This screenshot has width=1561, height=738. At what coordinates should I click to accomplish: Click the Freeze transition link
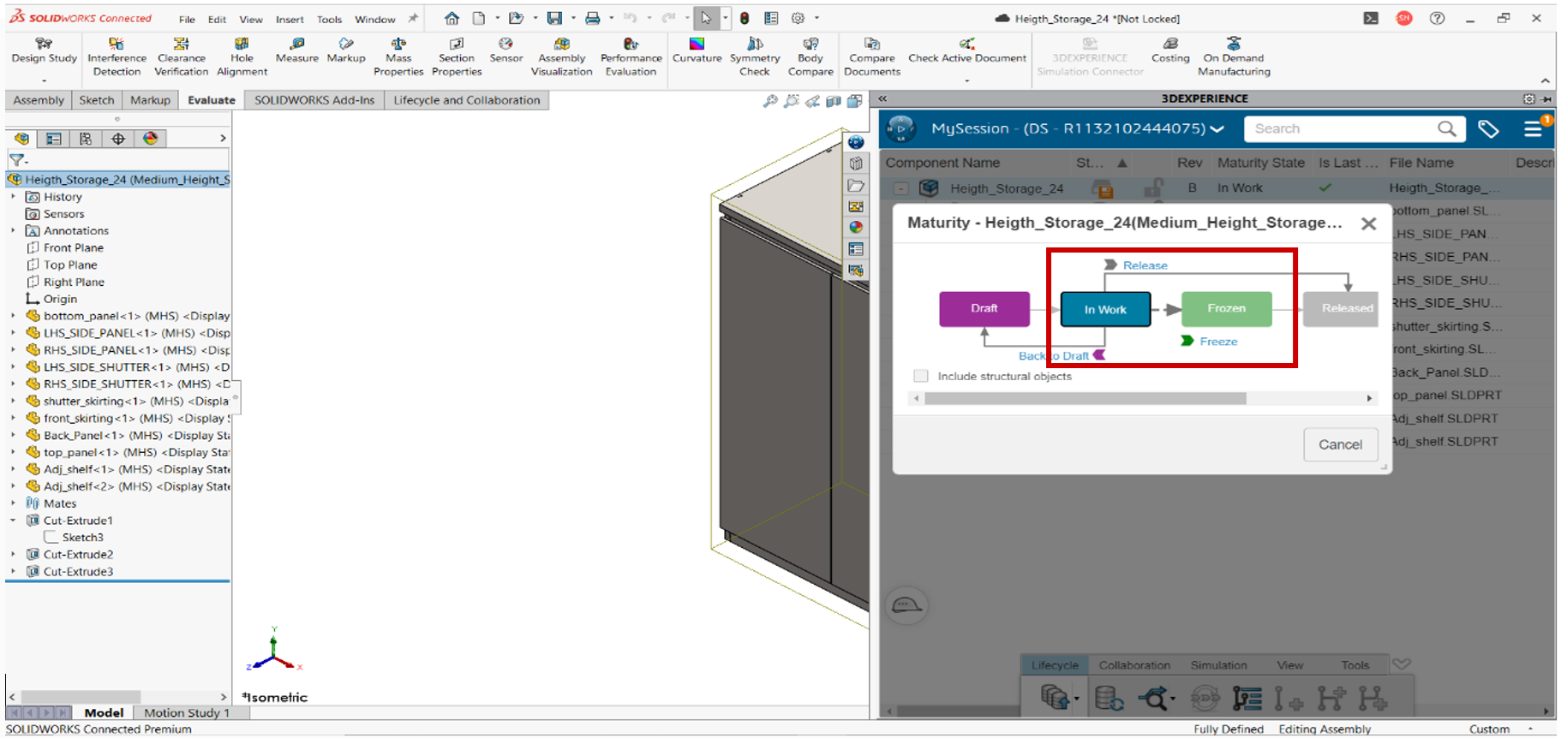[x=1217, y=342]
